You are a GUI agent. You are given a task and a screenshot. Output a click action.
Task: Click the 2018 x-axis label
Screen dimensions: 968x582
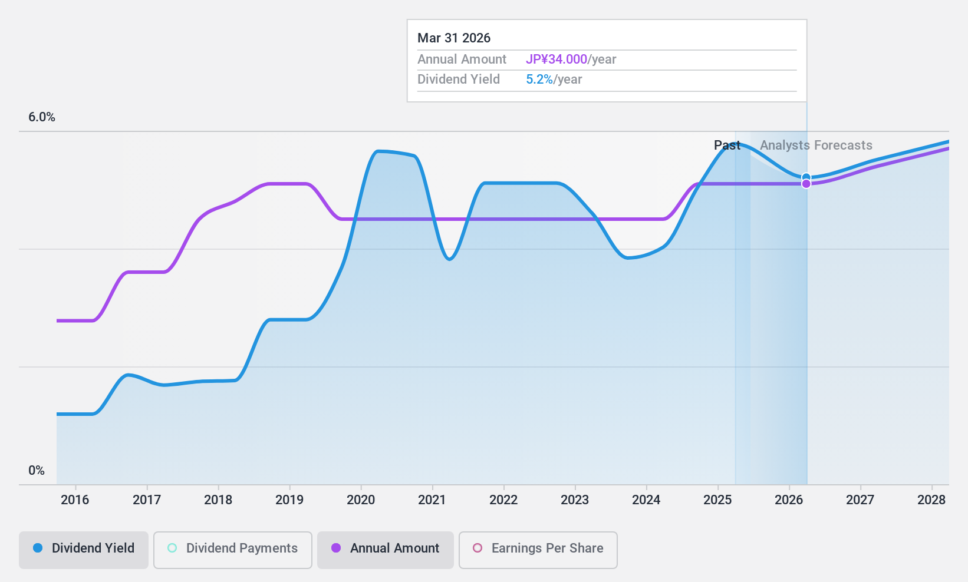pos(218,500)
